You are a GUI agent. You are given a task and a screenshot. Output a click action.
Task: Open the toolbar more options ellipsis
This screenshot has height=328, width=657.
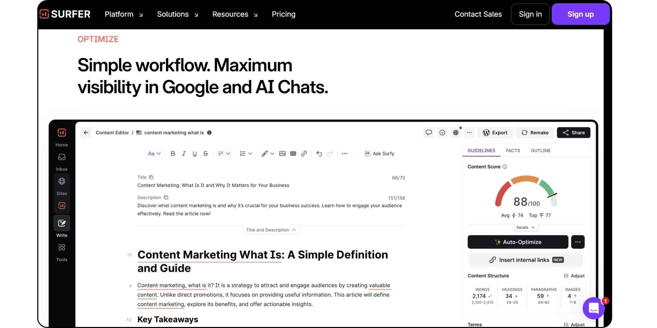pos(345,154)
